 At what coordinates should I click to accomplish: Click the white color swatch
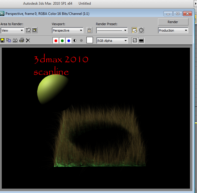click(x=90, y=40)
